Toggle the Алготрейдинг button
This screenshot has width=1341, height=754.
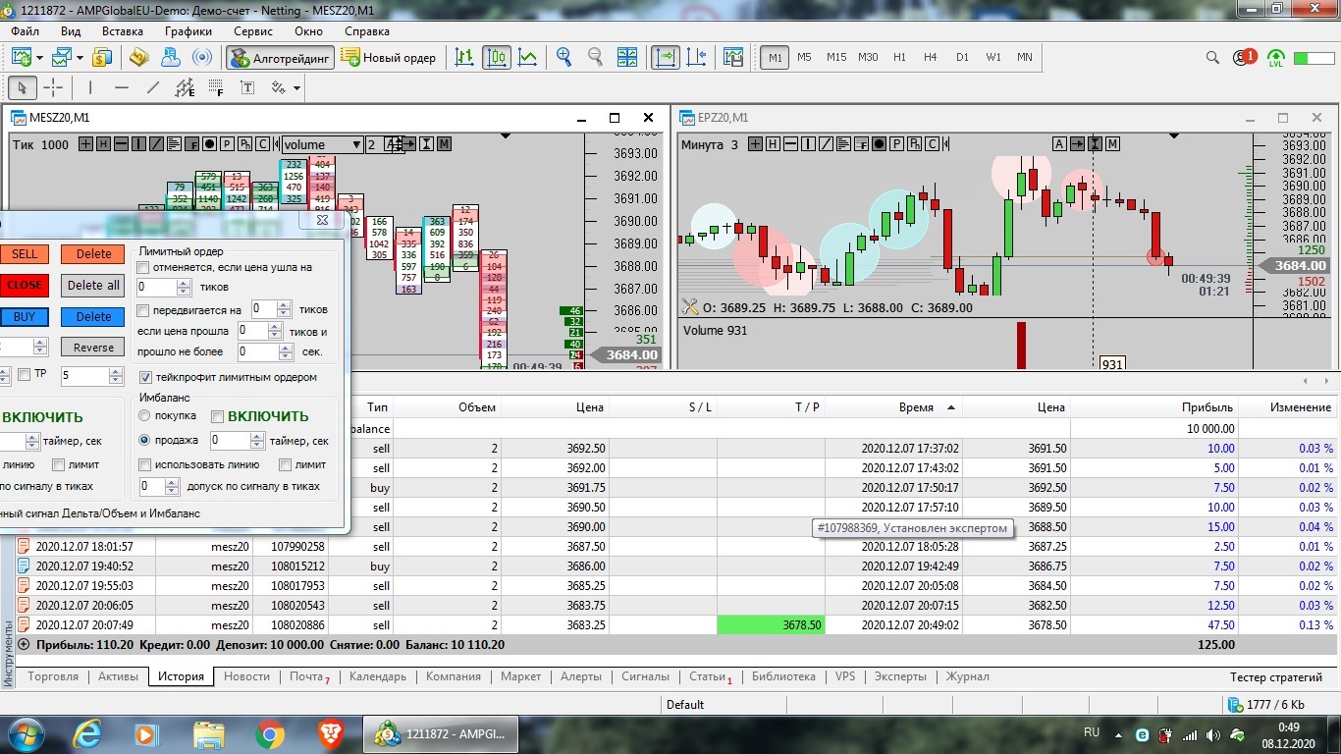281,58
